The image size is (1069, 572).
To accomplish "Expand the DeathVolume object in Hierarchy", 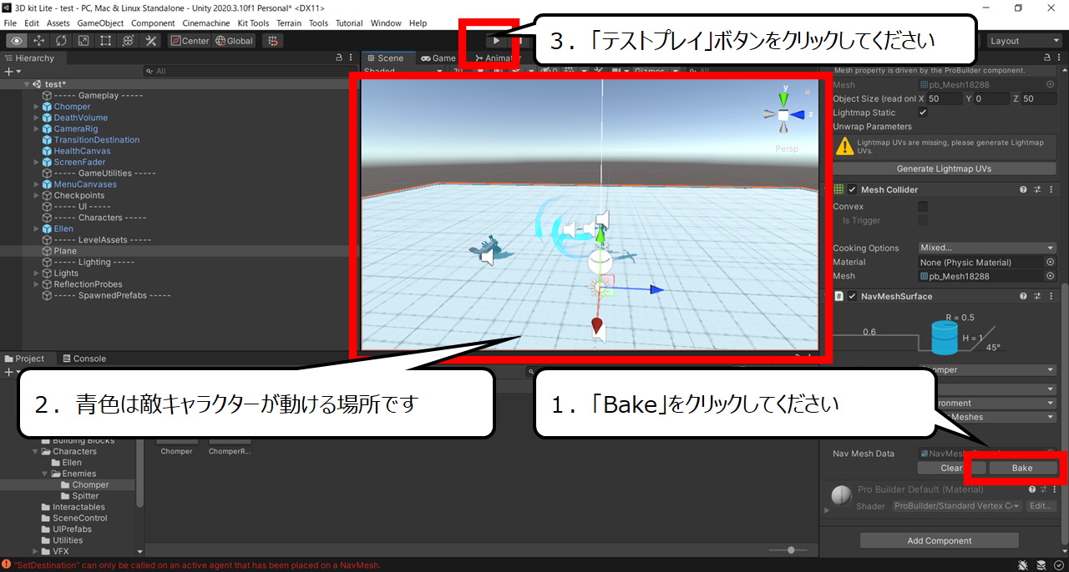I will (x=36, y=118).
